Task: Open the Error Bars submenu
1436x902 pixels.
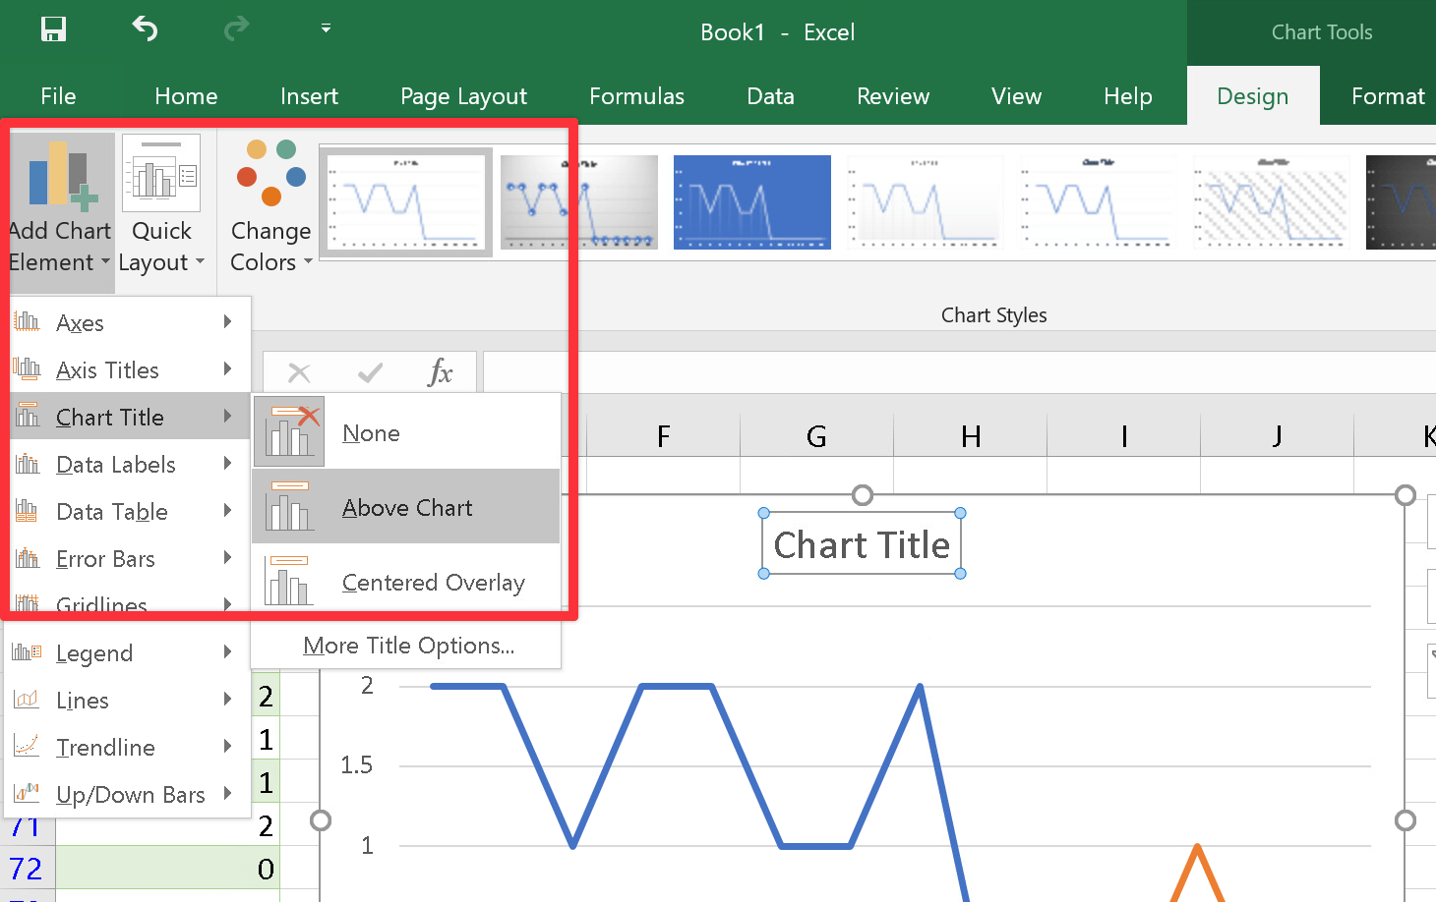Action: [x=128, y=558]
